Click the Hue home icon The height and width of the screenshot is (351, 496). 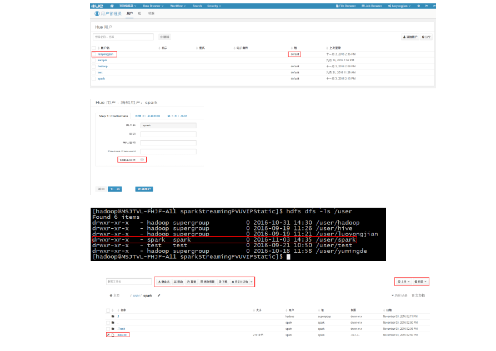coord(112,6)
